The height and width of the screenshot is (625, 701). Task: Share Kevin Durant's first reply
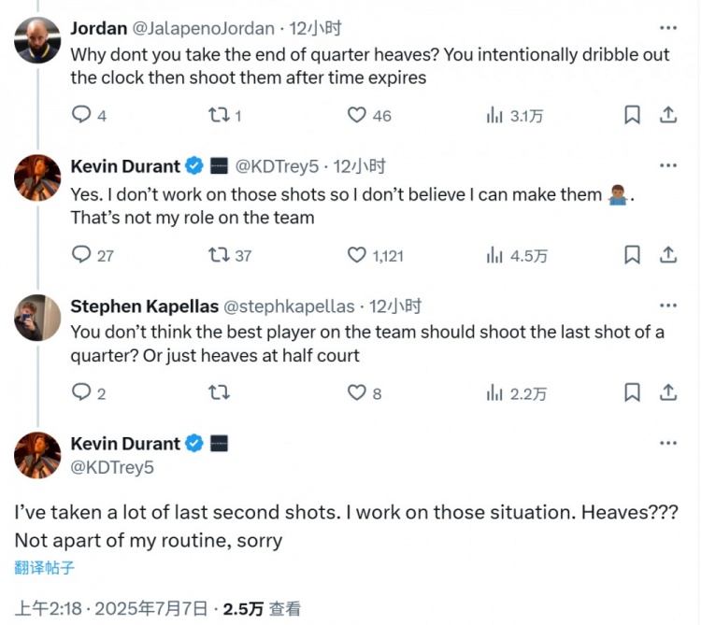[668, 254]
